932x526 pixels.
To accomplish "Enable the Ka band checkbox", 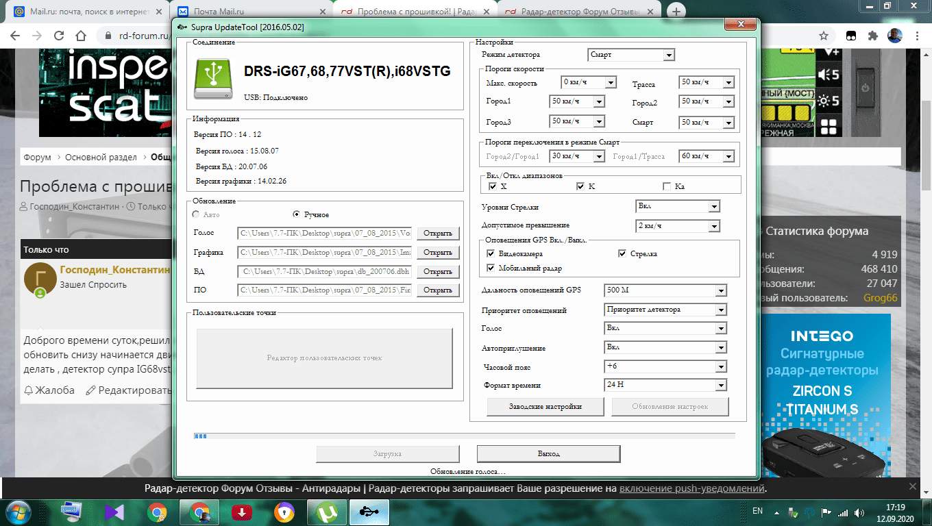I will (667, 186).
